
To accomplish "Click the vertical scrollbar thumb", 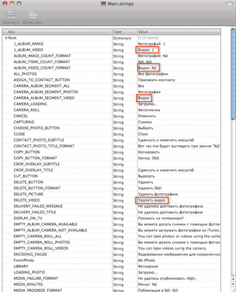I will tap(233, 74).
